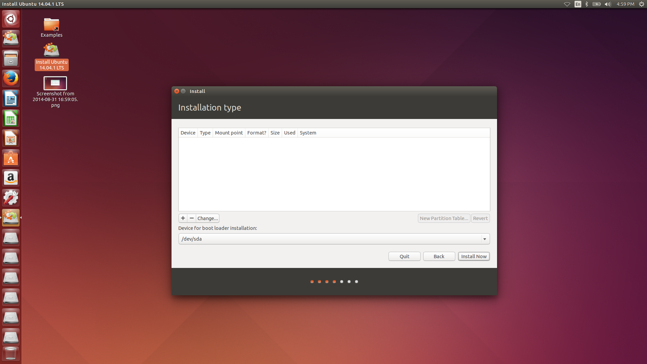Image resolution: width=647 pixels, height=364 pixels.
Task: Open the system power gear menu
Action: click(x=642, y=4)
